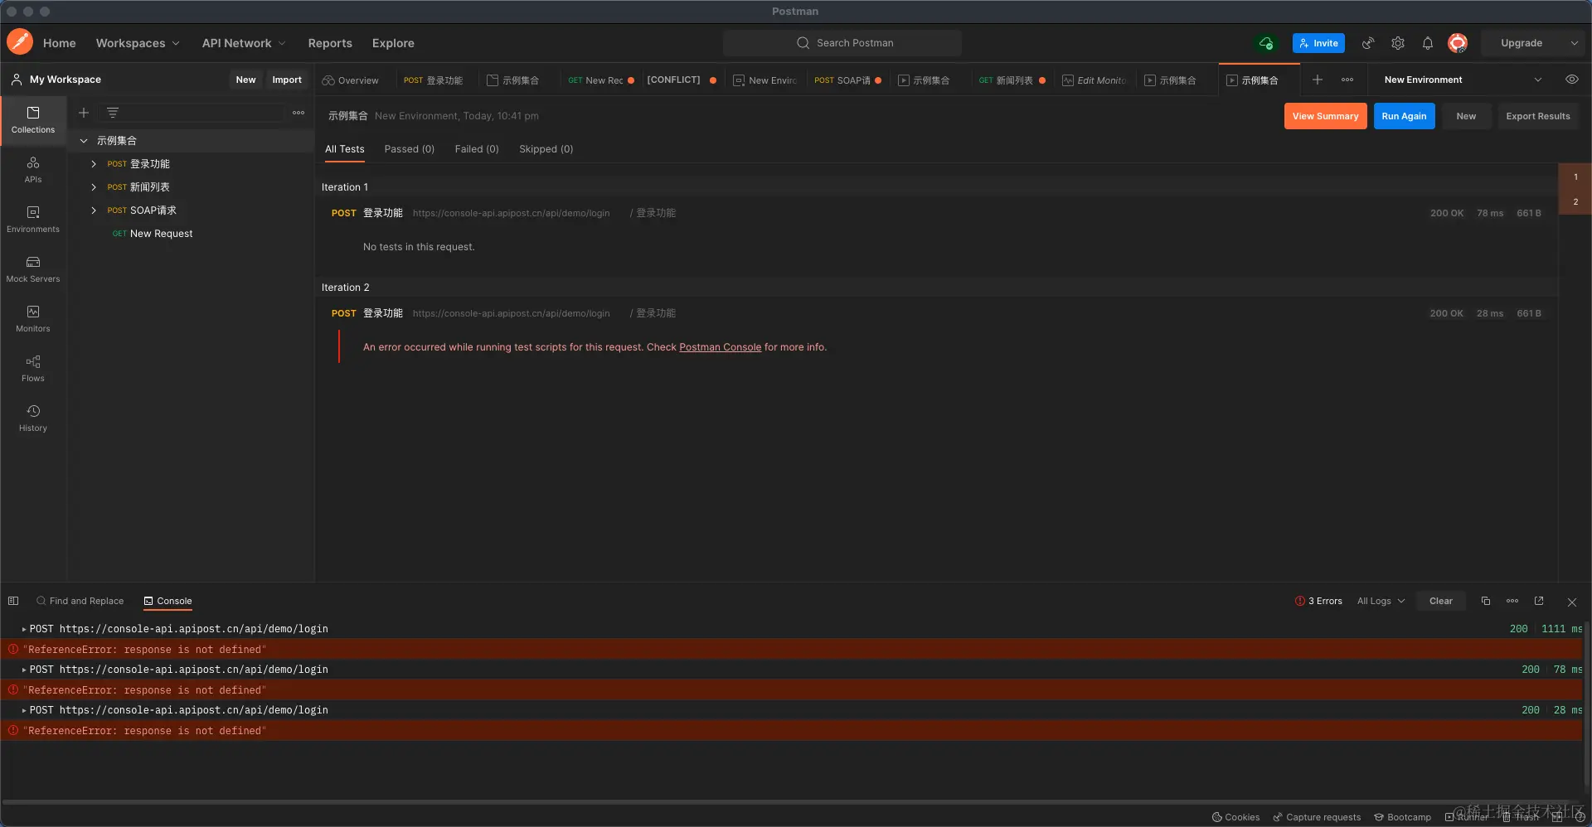Open the New Environment selector dropdown
Screen dimensions: 1592x827
(x=1463, y=80)
